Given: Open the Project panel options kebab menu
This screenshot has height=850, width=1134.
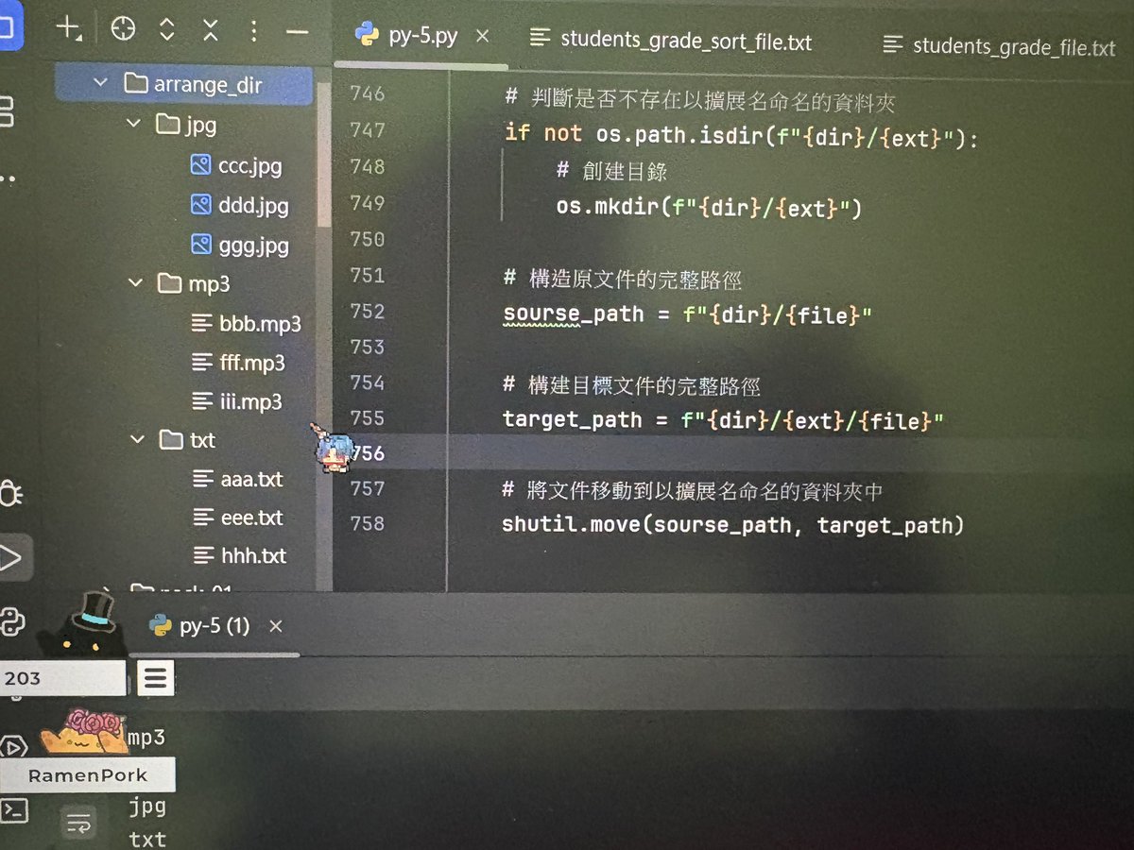Looking at the screenshot, I should point(253,31).
